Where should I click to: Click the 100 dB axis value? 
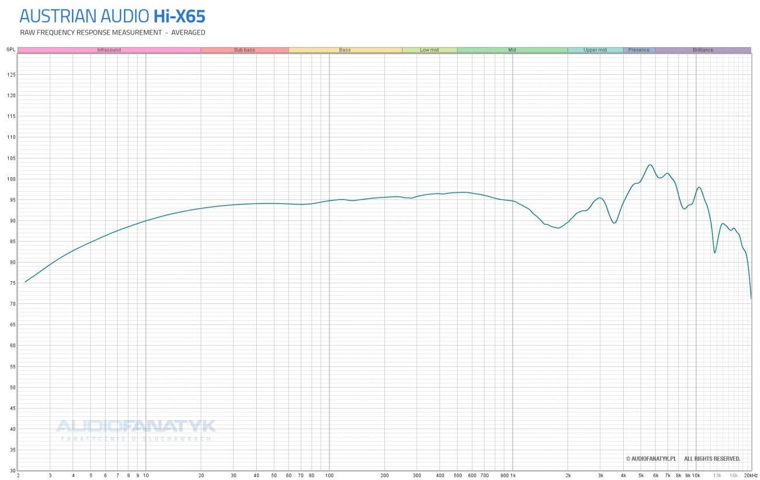pyautogui.click(x=12, y=179)
